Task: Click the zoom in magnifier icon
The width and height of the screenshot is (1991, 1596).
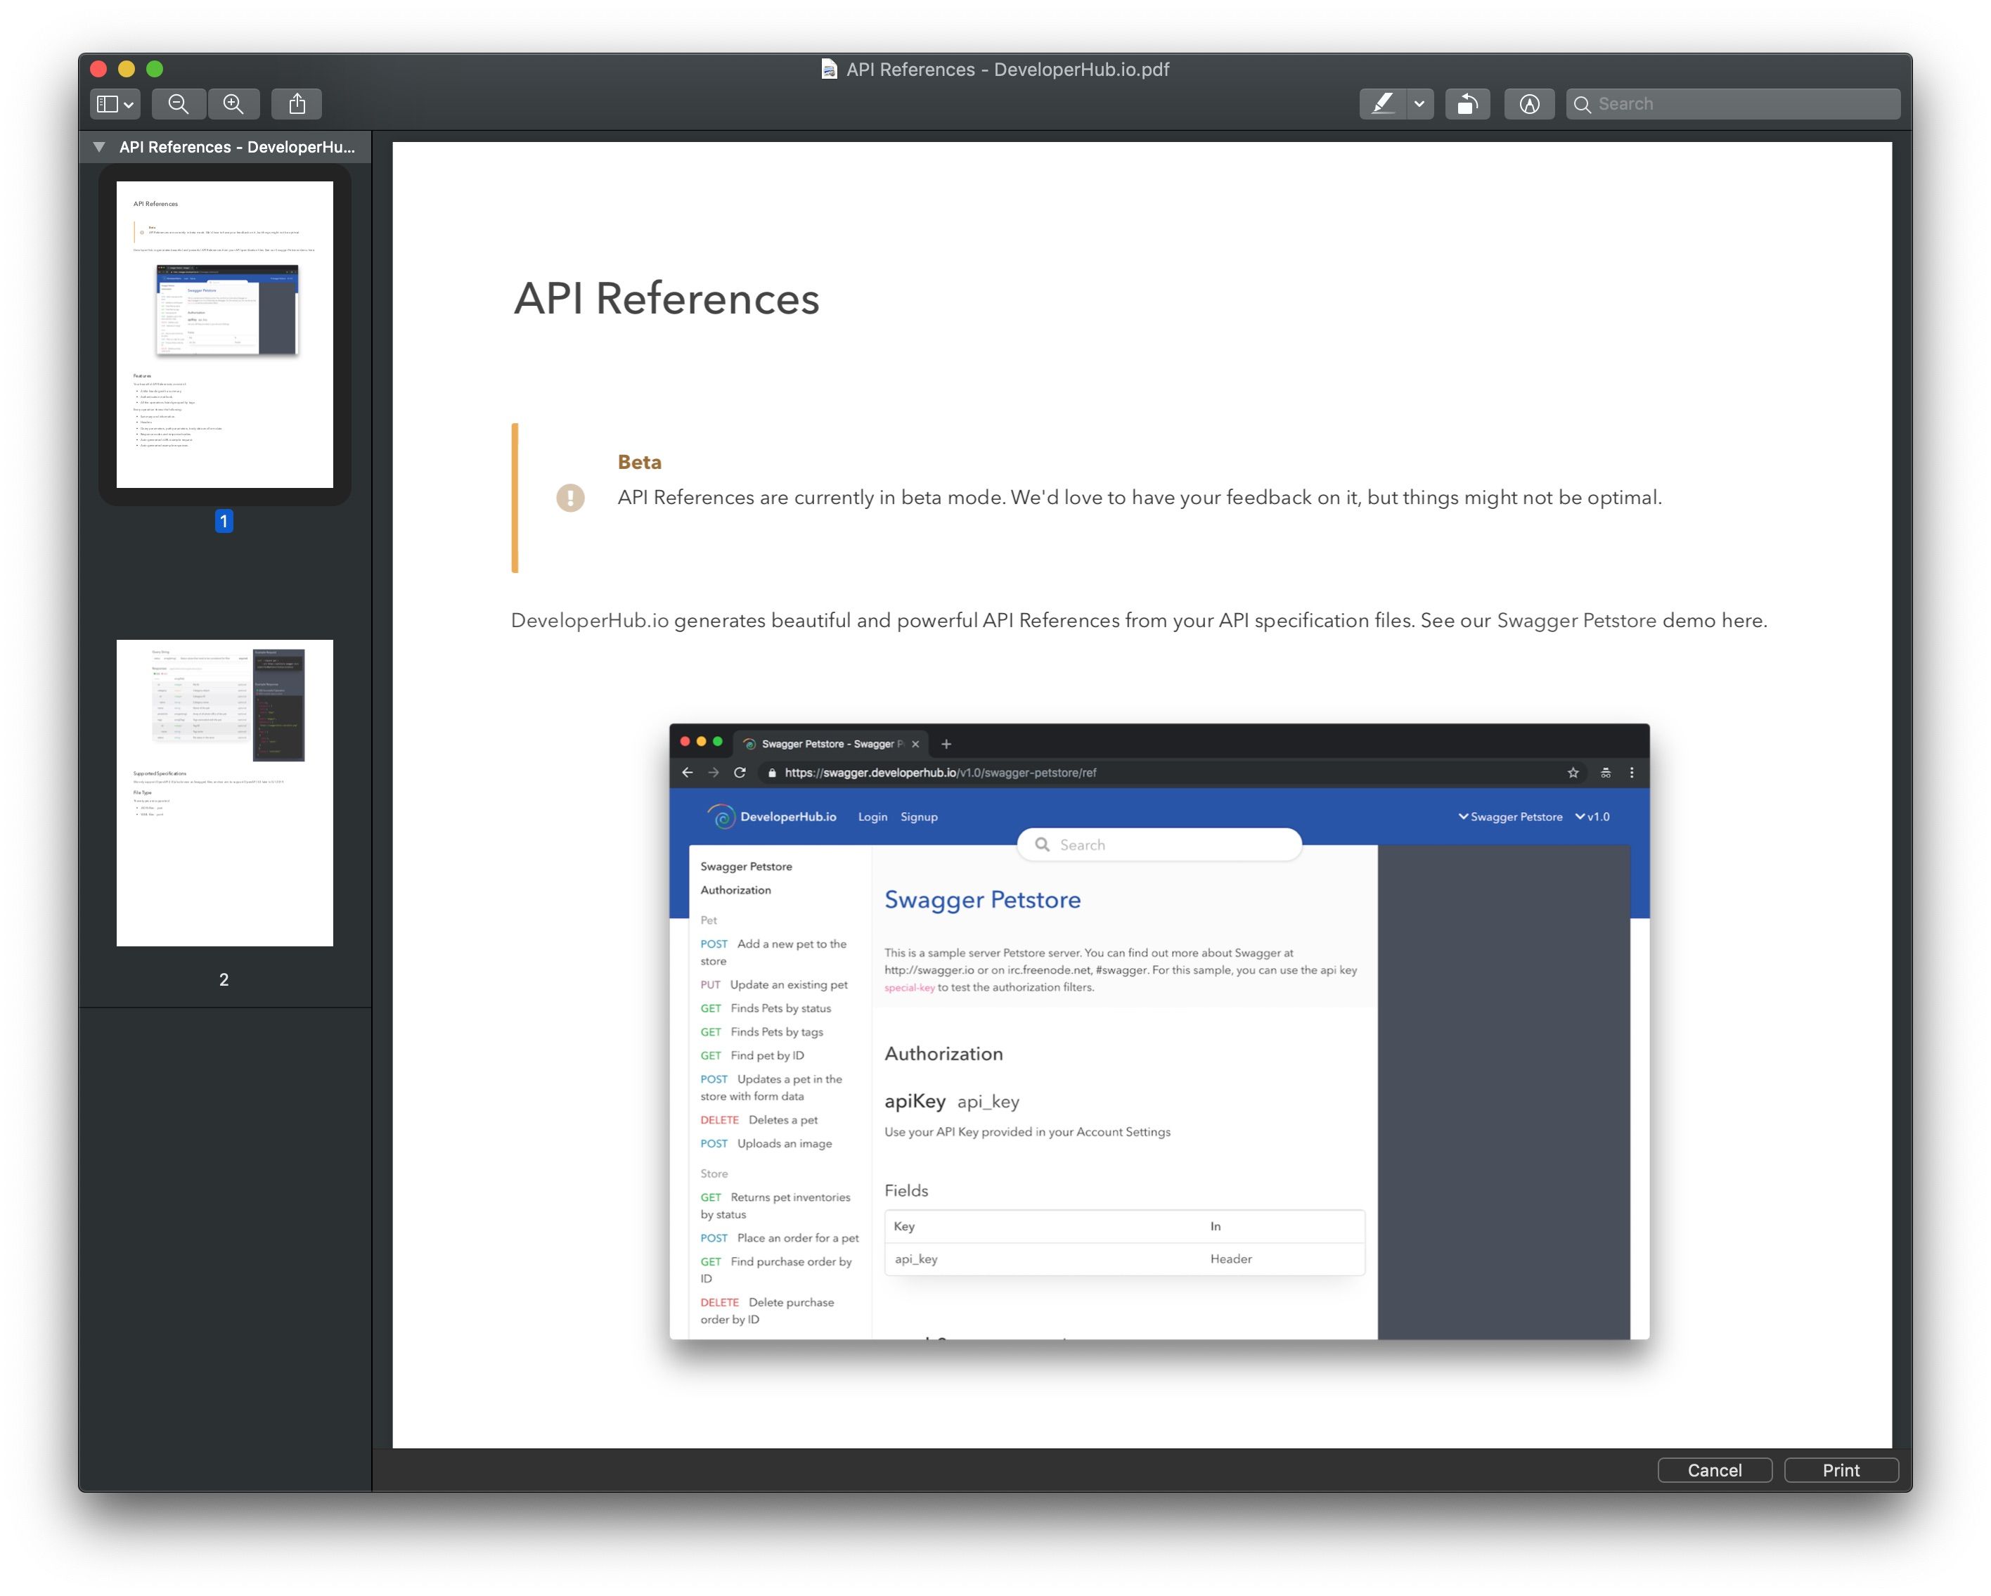Action: [233, 103]
